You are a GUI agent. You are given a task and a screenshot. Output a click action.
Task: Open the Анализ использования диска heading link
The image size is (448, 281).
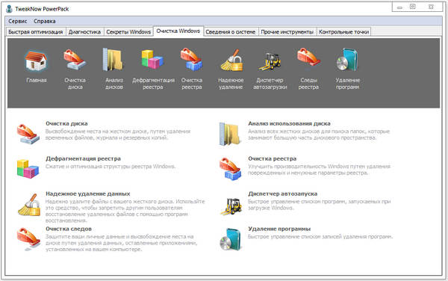pos(289,123)
